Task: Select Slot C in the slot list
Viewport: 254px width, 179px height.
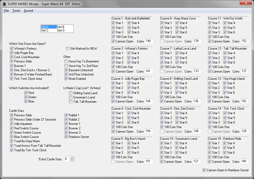Action: pyautogui.click(x=45, y=30)
